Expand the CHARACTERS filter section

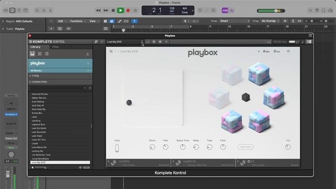60,82
